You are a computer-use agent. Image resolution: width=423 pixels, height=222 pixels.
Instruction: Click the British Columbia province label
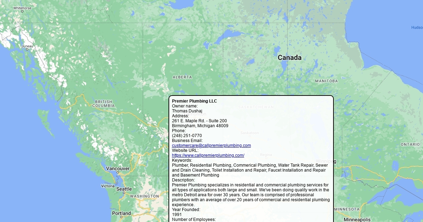[103, 104]
